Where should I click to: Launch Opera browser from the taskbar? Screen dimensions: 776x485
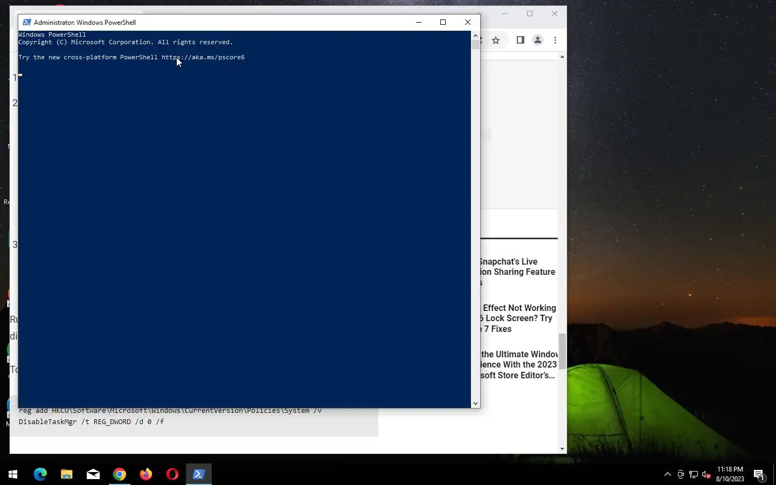(x=172, y=474)
